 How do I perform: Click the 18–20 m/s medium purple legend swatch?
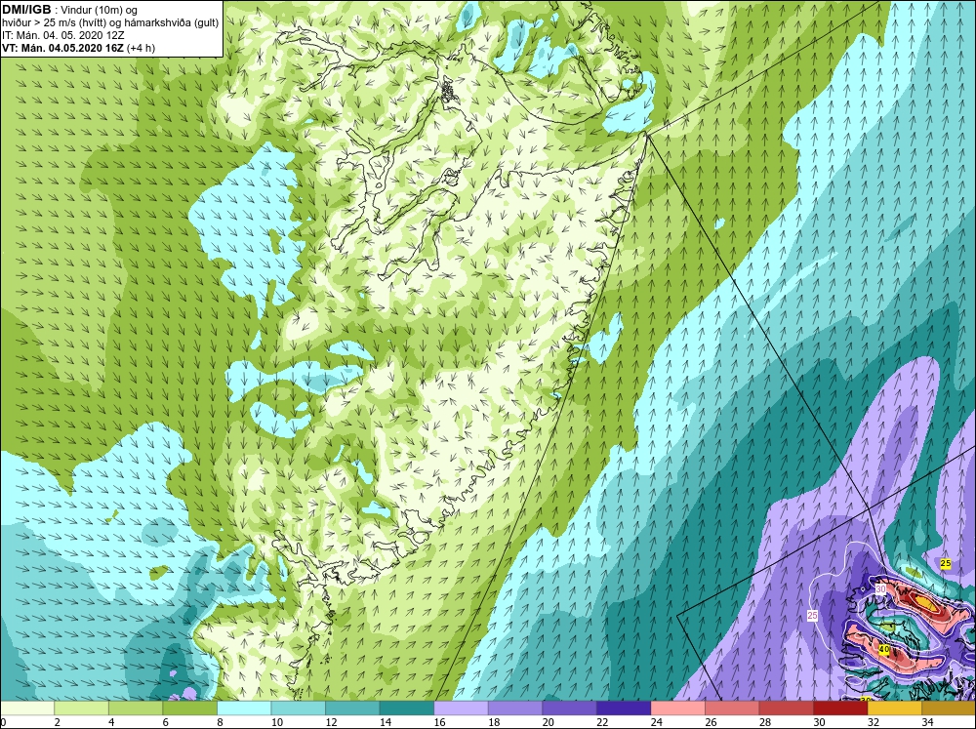(x=514, y=708)
